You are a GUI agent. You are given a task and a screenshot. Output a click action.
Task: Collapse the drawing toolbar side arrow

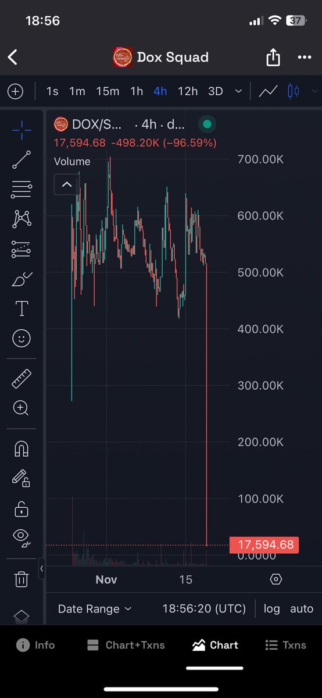click(41, 569)
